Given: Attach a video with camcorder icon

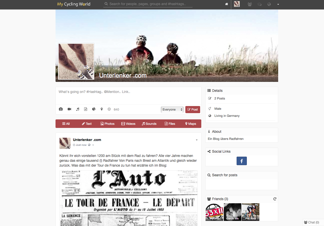Looking at the screenshot, I should (x=69, y=109).
